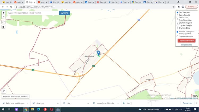Click red Поделиться ссылкой button
The height and width of the screenshot is (112, 199).
point(187,41)
